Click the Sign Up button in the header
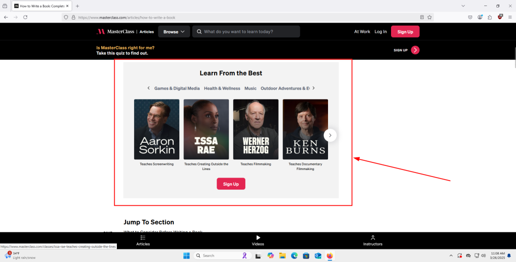 pyautogui.click(x=405, y=32)
